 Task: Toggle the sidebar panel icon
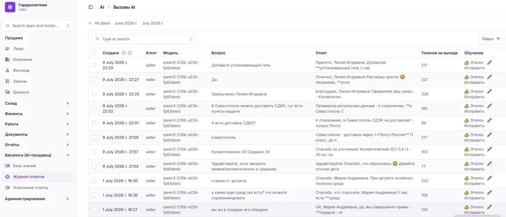tap(91, 7)
